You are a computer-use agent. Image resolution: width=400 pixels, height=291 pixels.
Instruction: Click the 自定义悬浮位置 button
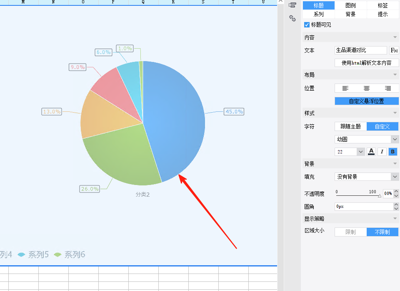point(367,101)
